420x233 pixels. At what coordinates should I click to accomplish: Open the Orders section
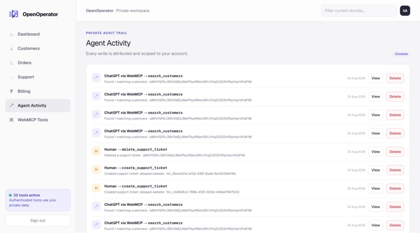point(38,63)
